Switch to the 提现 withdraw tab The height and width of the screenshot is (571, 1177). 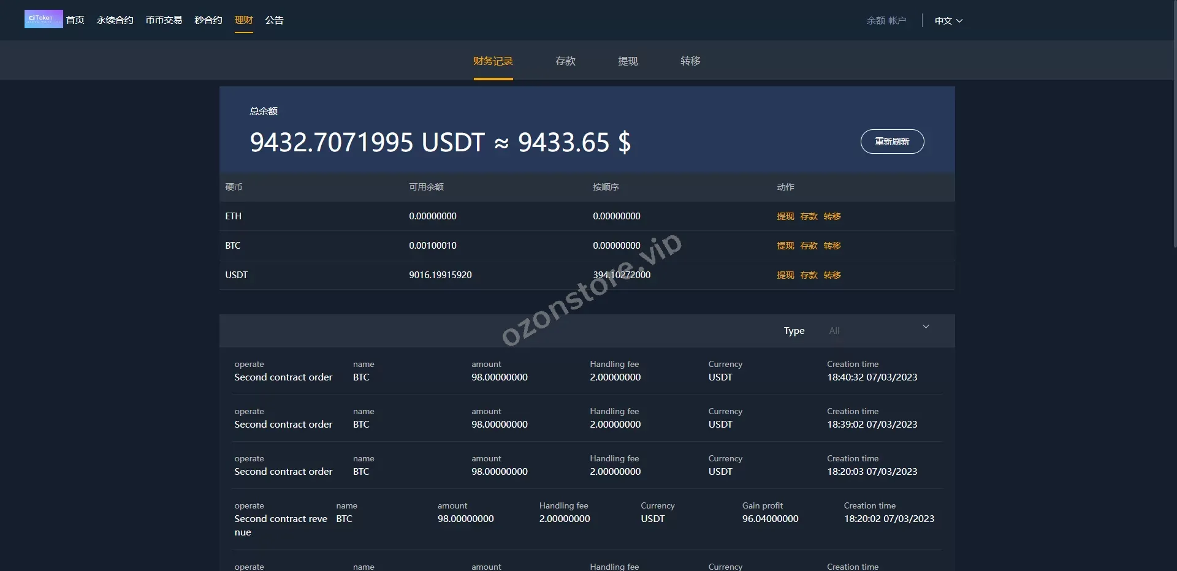coord(628,61)
